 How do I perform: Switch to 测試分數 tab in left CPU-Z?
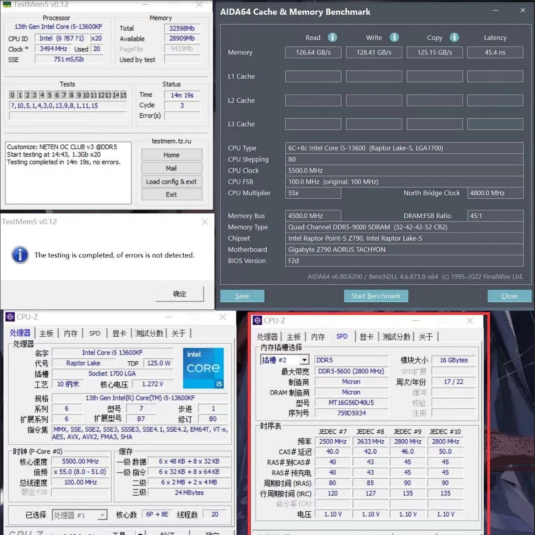[x=149, y=334]
